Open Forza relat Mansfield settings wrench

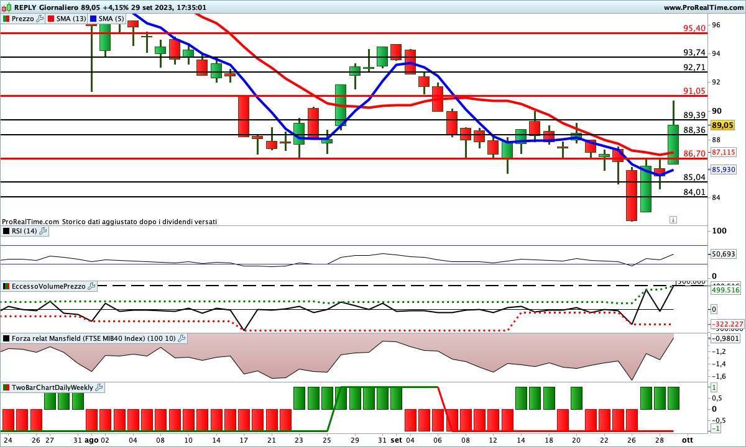click(182, 338)
